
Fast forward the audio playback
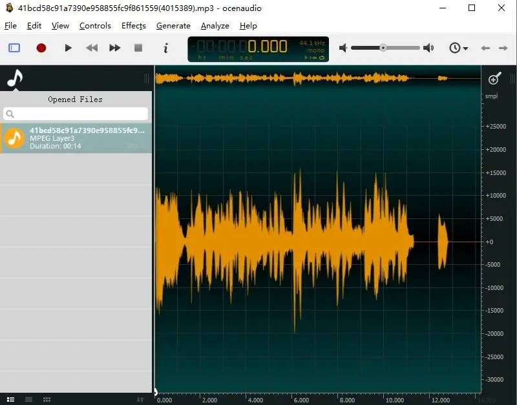[114, 48]
